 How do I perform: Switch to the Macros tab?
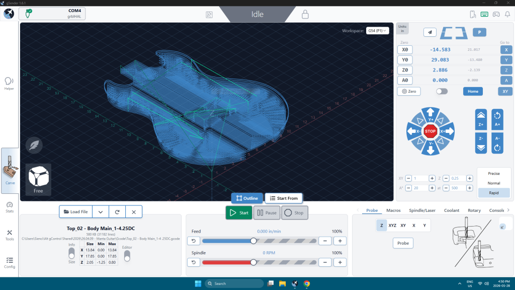tap(393, 210)
